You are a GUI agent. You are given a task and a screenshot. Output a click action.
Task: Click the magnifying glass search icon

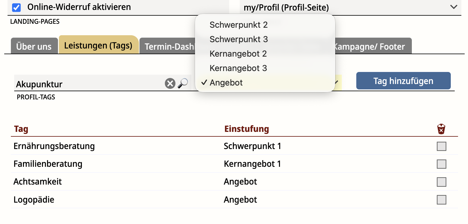(183, 83)
